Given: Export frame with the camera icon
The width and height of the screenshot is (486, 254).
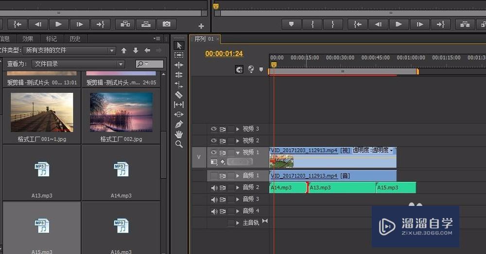Looking at the screenshot, I should (x=166, y=24).
